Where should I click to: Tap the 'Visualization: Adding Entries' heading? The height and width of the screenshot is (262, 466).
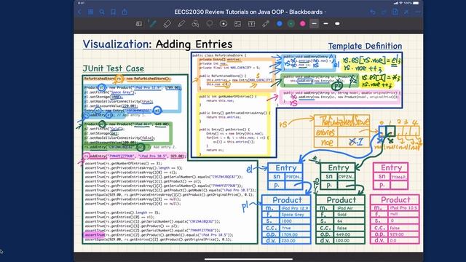[157, 44]
